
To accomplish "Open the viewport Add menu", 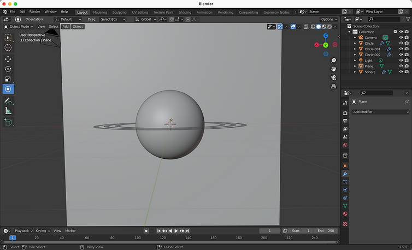I will [x=66, y=27].
